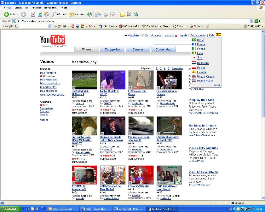Image resolution: width=265 pixels, height=212 pixels.
Task: Open the Herramientas menu
Action: (51, 8)
